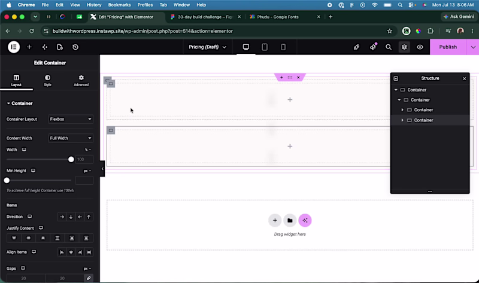Switch to tablet responsive view
The width and height of the screenshot is (479, 283).
tap(265, 47)
